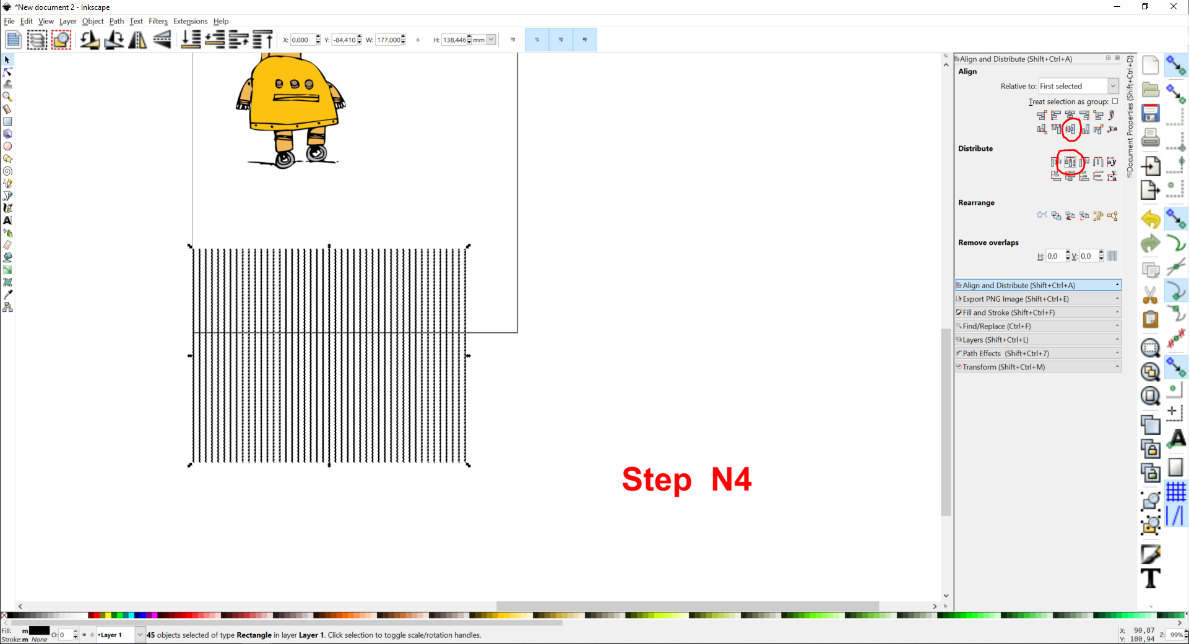Click Rotate selection 90° counter-clockwise toolbar button

coord(90,40)
